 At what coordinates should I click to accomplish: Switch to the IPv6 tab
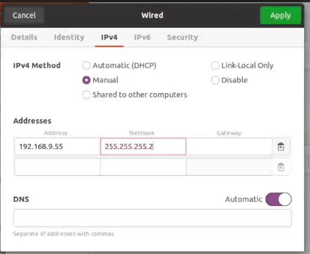click(142, 37)
